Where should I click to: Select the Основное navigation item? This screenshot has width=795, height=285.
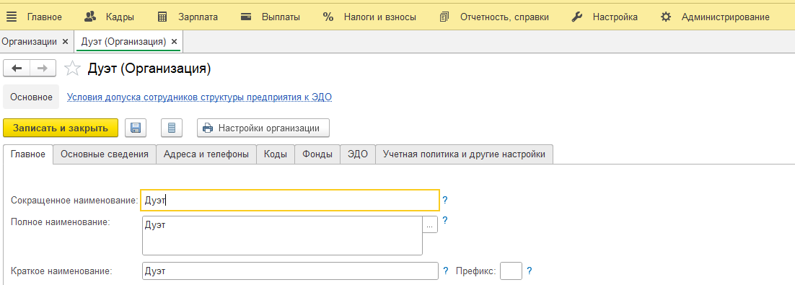click(x=32, y=97)
